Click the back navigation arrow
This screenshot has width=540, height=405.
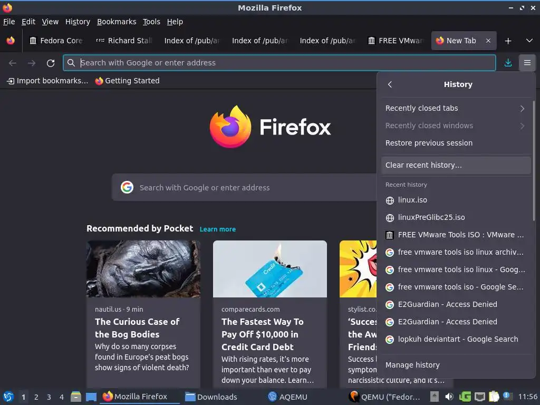tap(13, 63)
